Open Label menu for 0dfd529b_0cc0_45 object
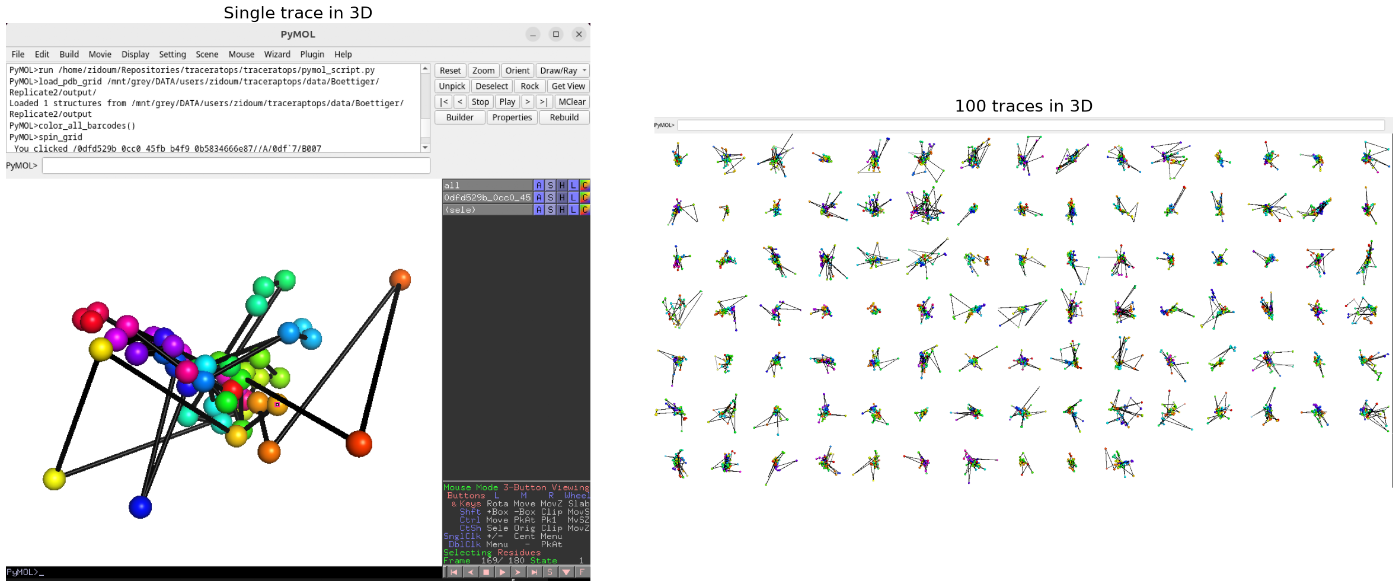Screen dimensions: 1399x587 point(573,197)
